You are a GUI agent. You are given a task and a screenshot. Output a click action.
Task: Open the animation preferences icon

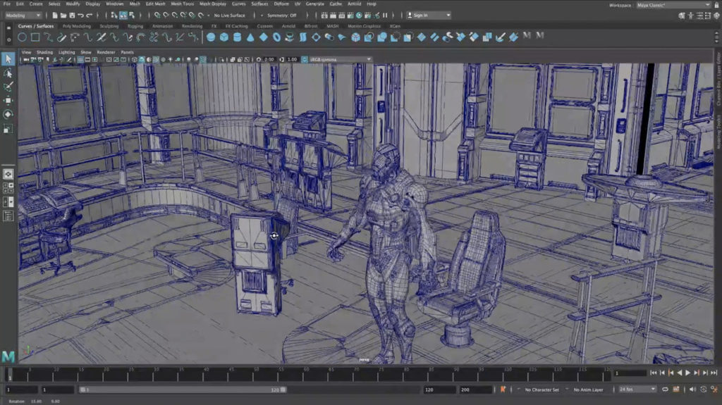pyautogui.click(x=714, y=390)
